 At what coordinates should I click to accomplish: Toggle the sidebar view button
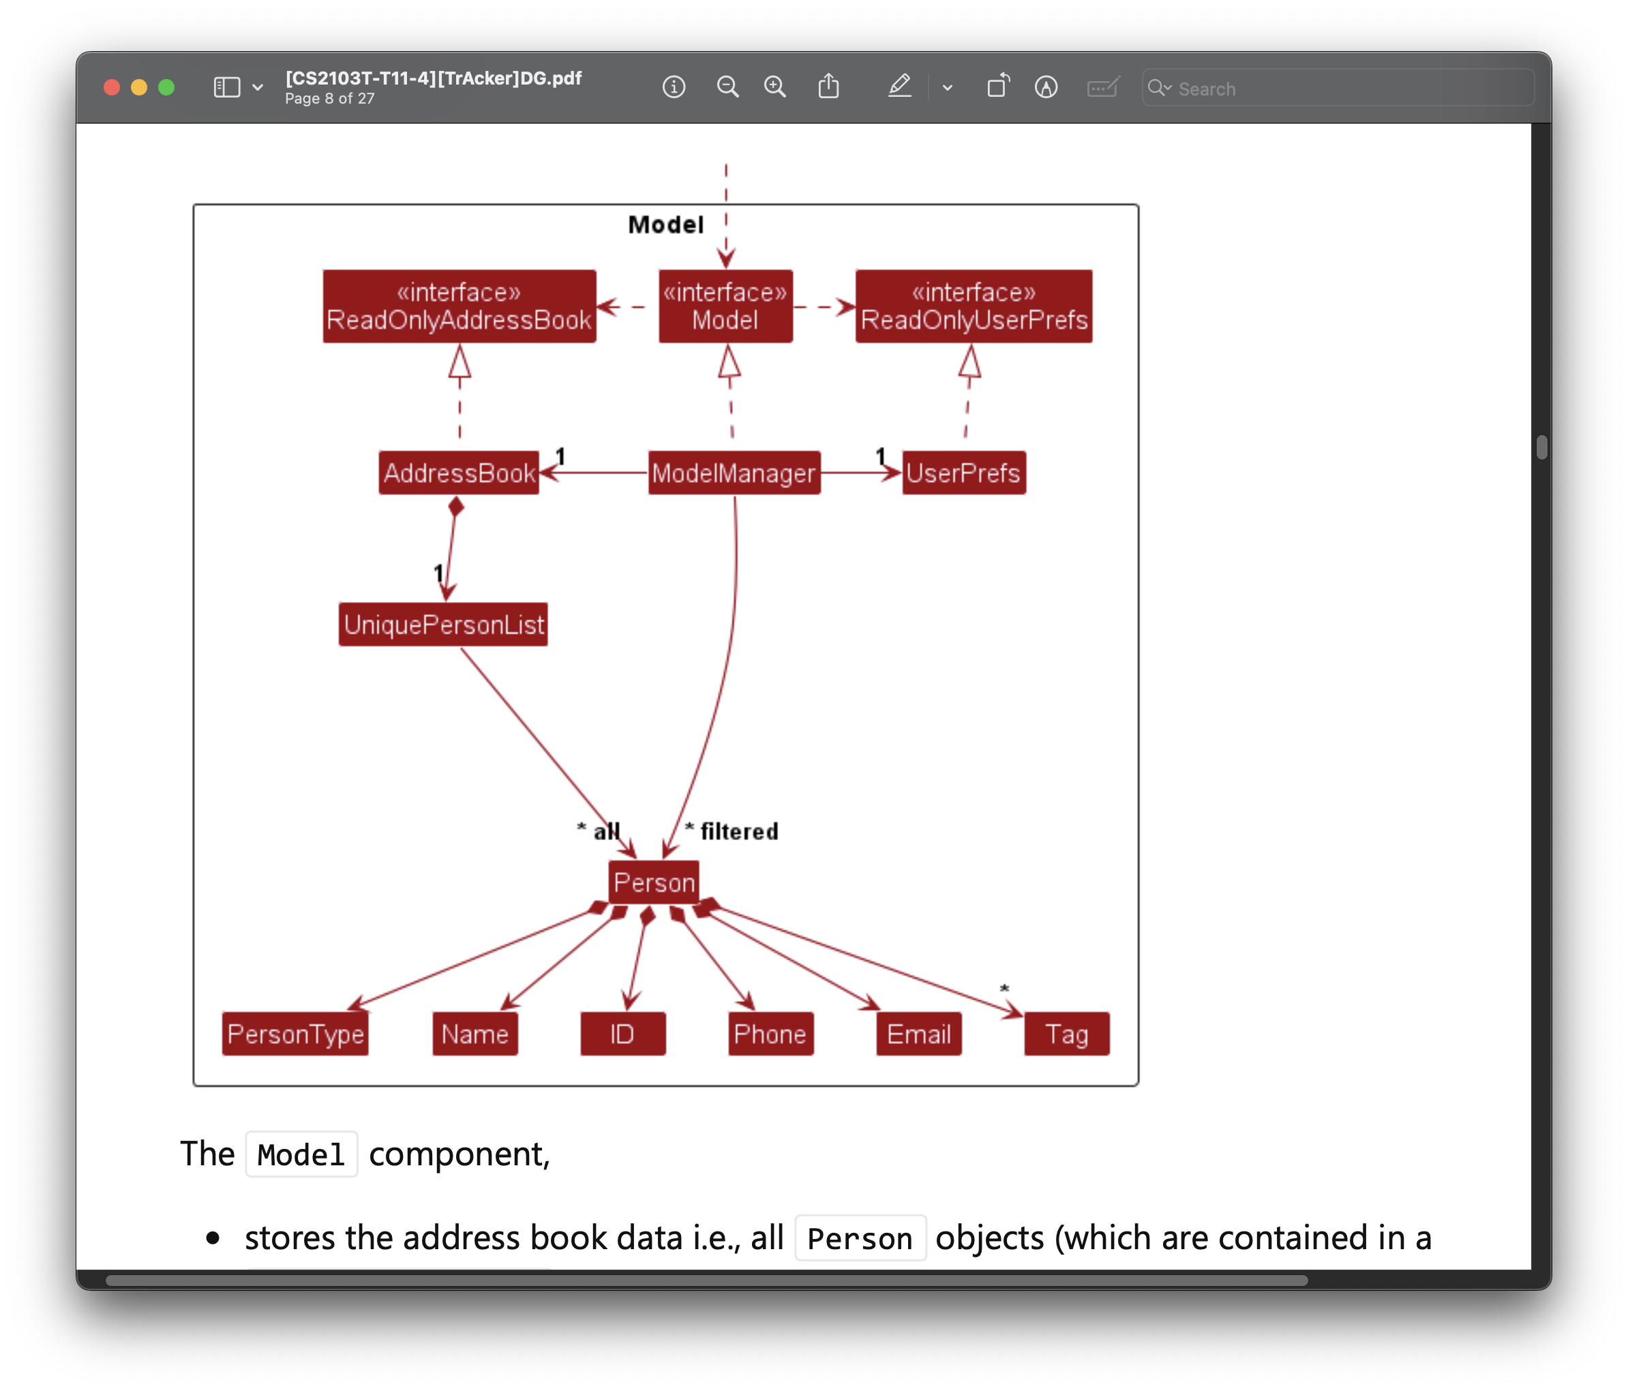[x=226, y=87]
